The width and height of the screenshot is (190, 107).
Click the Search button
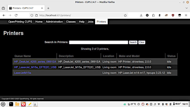point(133,42)
